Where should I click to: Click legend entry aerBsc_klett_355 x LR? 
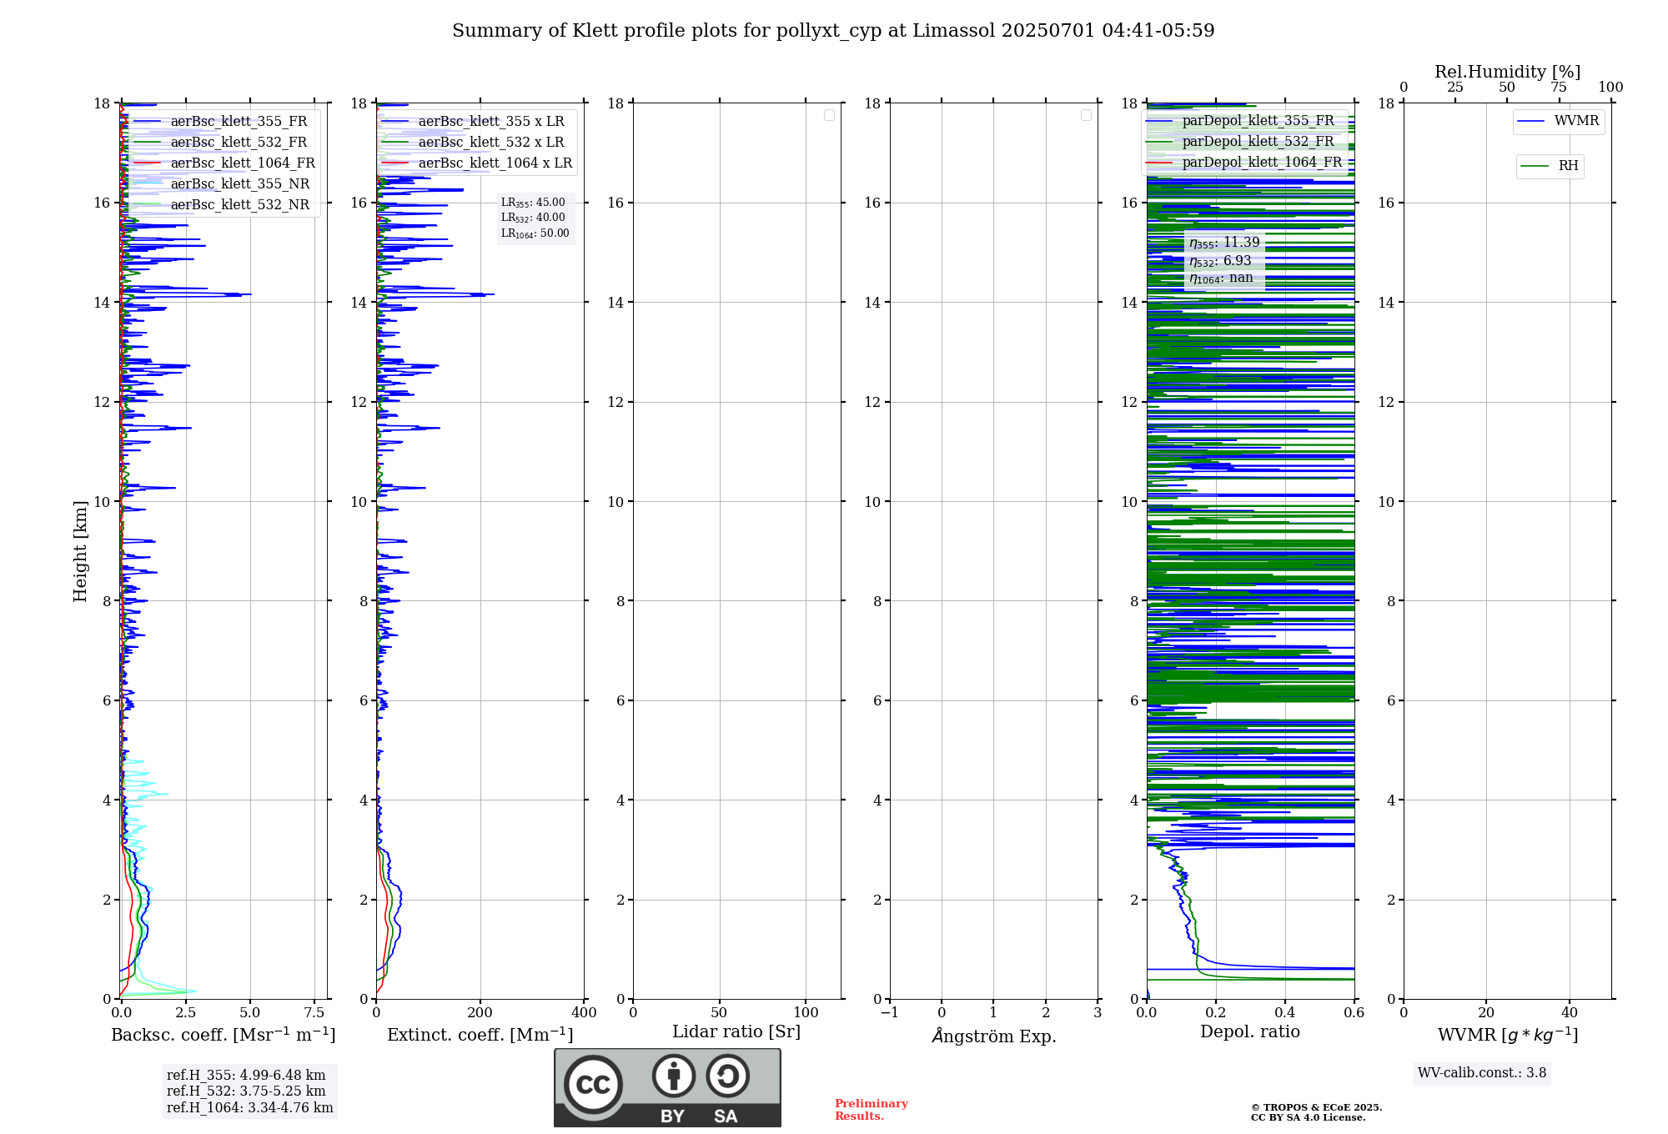476,121
